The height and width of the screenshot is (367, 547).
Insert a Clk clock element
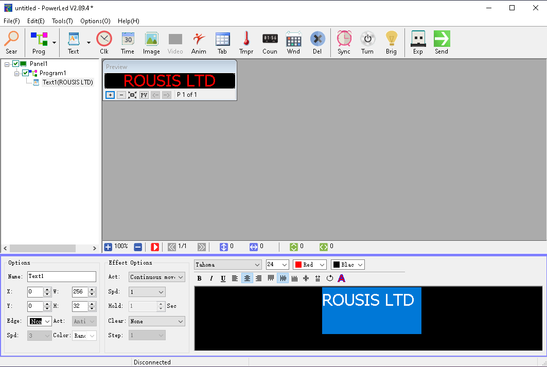pos(104,43)
